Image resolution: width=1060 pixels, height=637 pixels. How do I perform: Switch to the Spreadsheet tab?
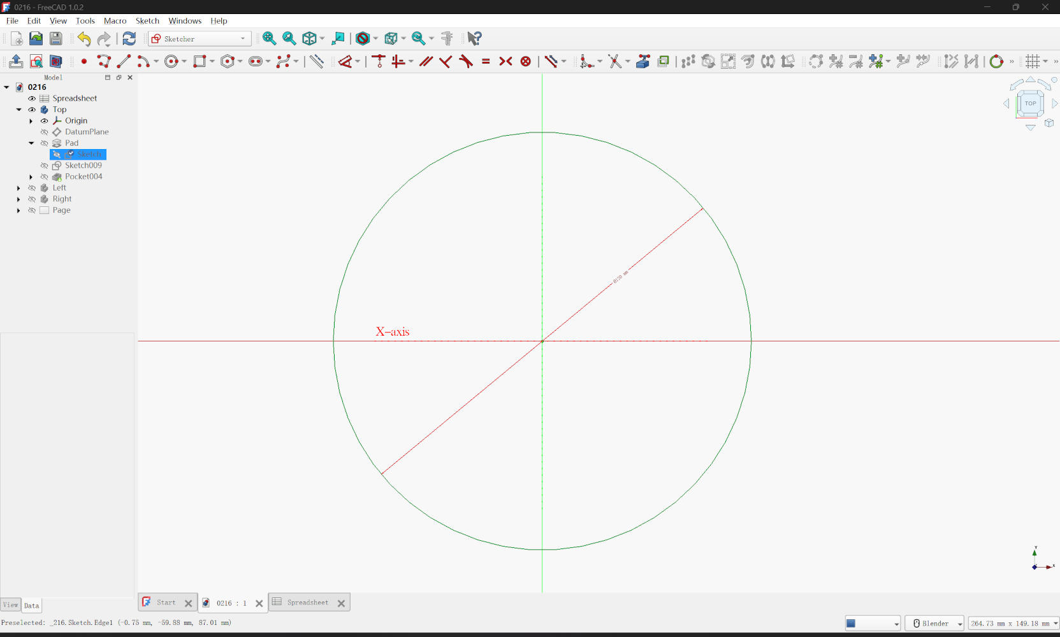coord(308,603)
